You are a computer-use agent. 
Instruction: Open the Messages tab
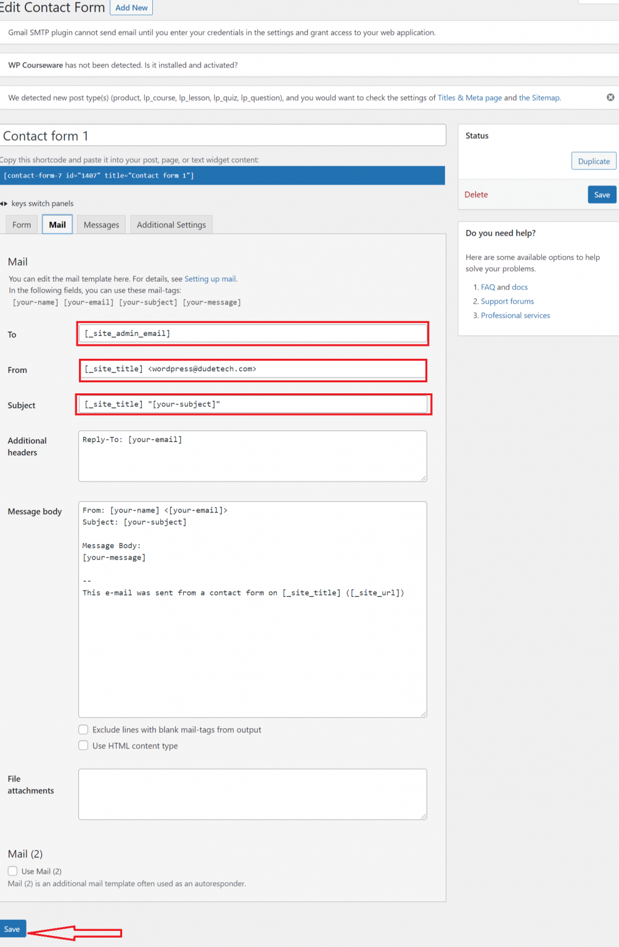tap(101, 225)
